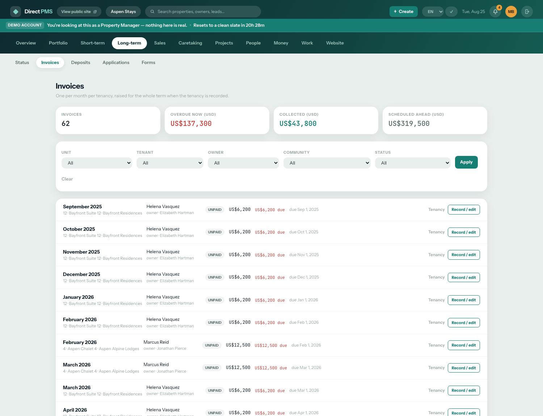
Task: Click the sign-out icon in header
Action: pos(527,12)
